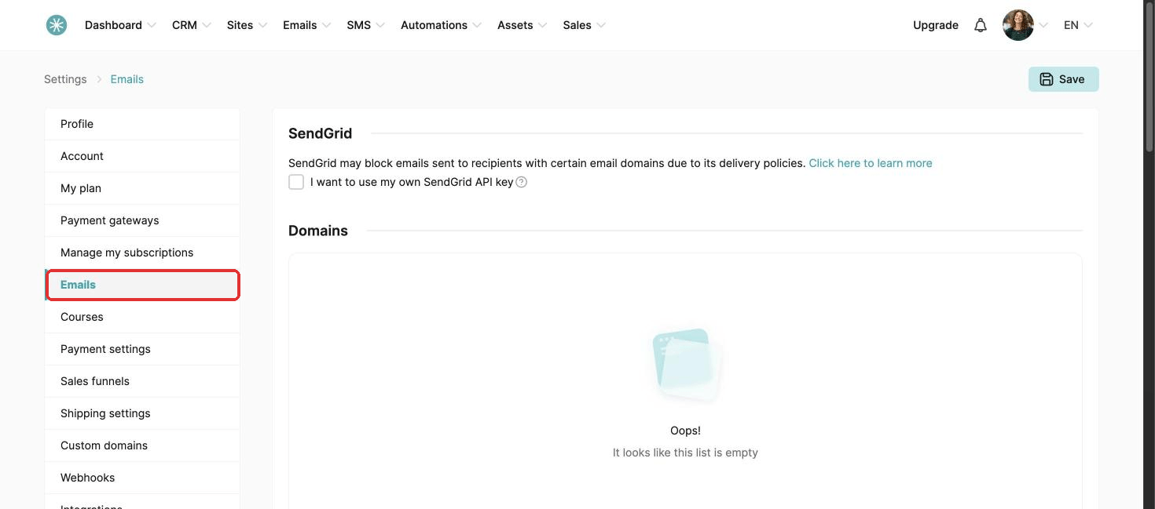Open Automations in top navigation
The width and height of the screenshot is (1155, 509).
(x=434, y=25)
